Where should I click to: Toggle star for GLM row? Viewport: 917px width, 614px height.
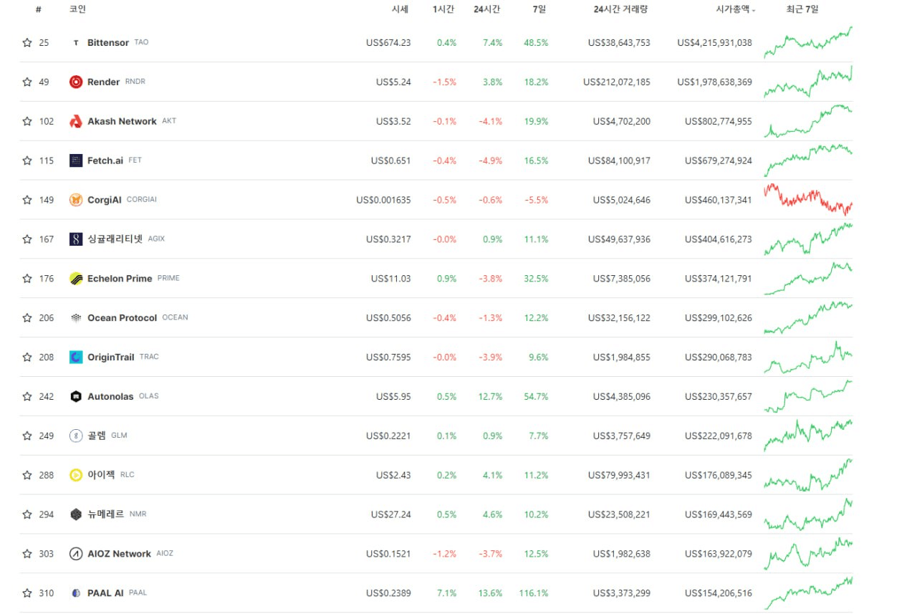point(27,436)
